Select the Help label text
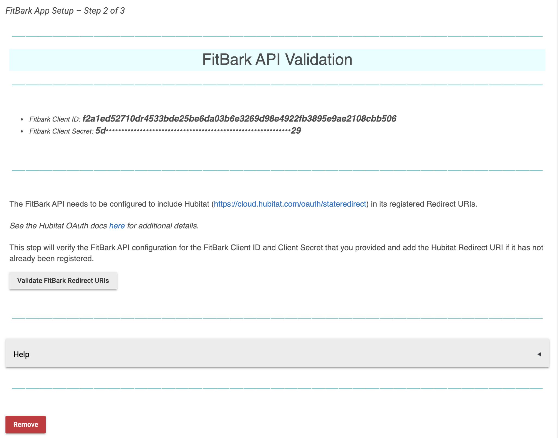Image resolution: width=558 pixels, height=438 pixels. 22,354
